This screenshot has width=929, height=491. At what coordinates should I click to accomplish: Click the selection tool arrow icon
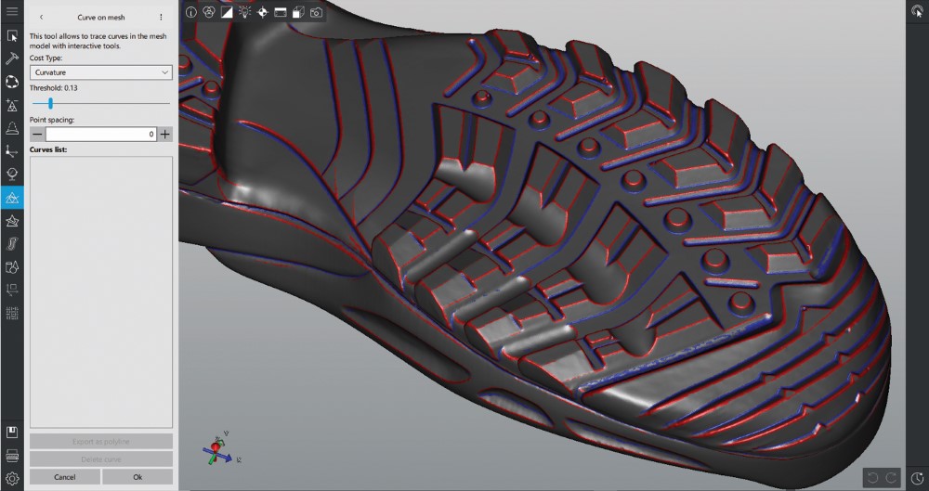click(12, 35)
